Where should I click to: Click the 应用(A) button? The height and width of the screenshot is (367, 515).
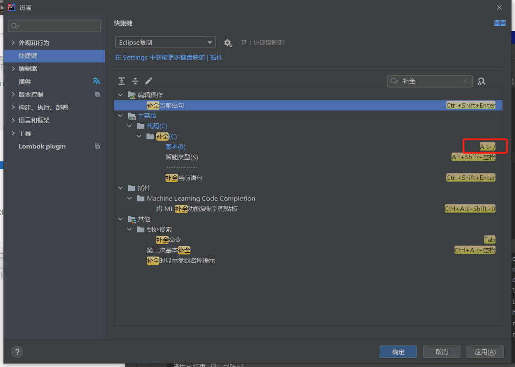click(485, 352)
